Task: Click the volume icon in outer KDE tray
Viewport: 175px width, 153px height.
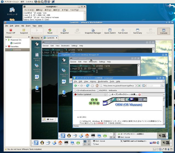Action: (158, 143)
